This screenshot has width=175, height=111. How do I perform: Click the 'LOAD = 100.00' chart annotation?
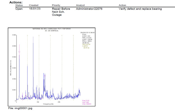coord(87,39)
